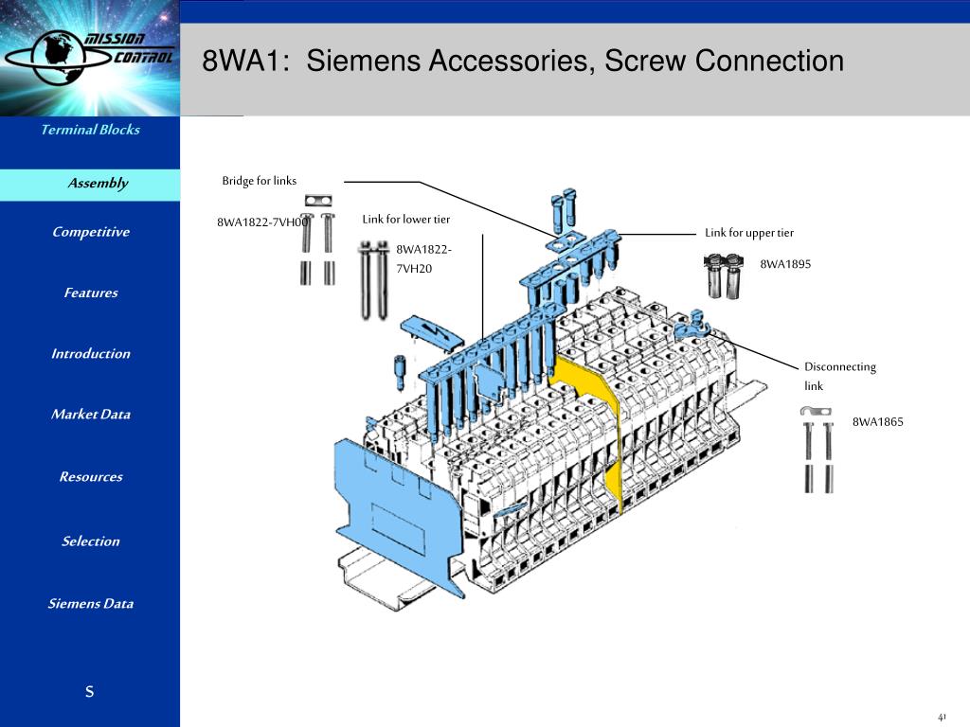
Task: Click the 8WA1865 part number
Action: coord(877,421)
